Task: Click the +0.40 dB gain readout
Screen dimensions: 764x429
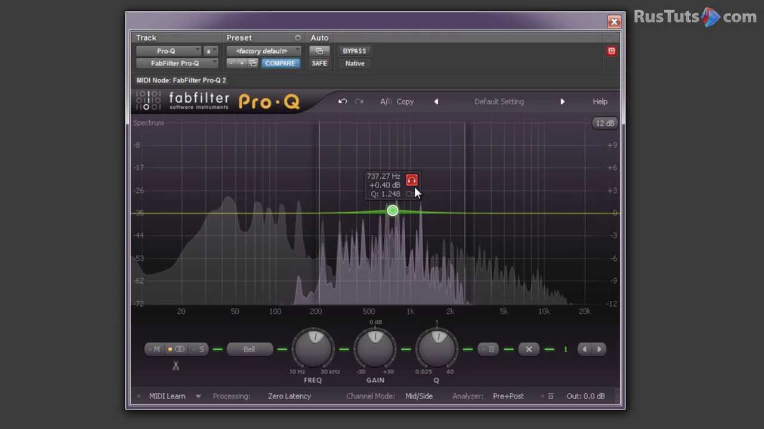Action: pos(384,185)
